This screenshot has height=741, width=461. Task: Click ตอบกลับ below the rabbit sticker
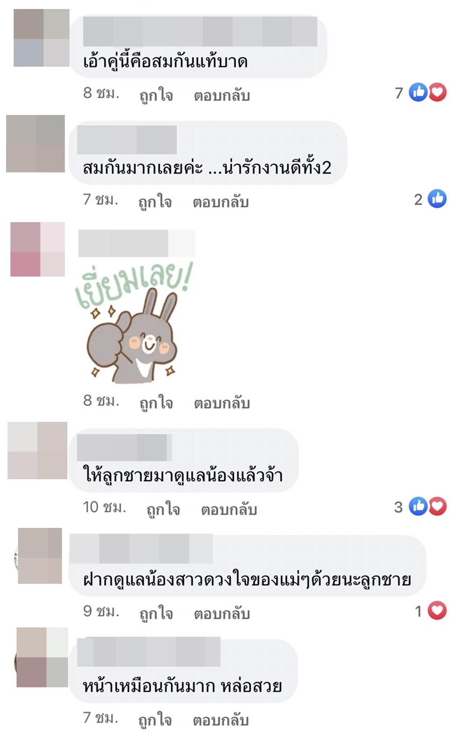click(x=222, y=403)
